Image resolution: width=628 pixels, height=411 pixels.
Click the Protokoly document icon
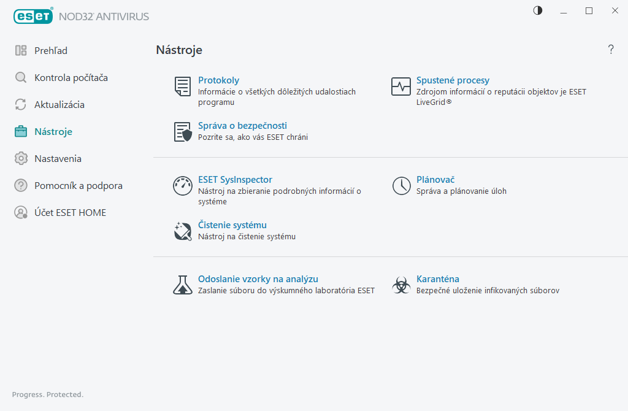click(x=182, y=86)
